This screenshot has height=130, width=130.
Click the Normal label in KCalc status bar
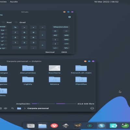(50, 52)
